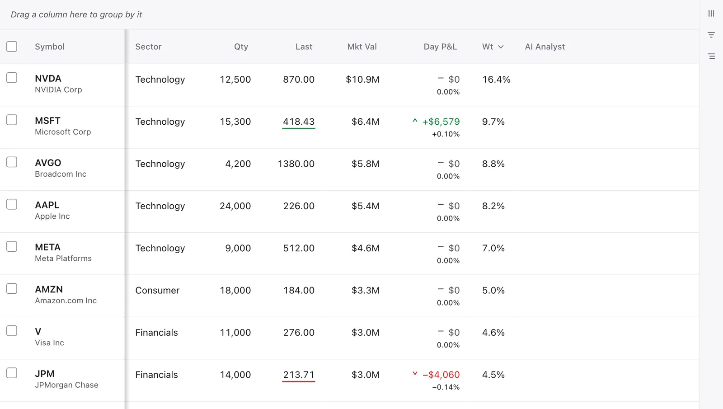Click the Visa Inc name
The width and height of the screenshot is (723, 409).
[49, 343]
